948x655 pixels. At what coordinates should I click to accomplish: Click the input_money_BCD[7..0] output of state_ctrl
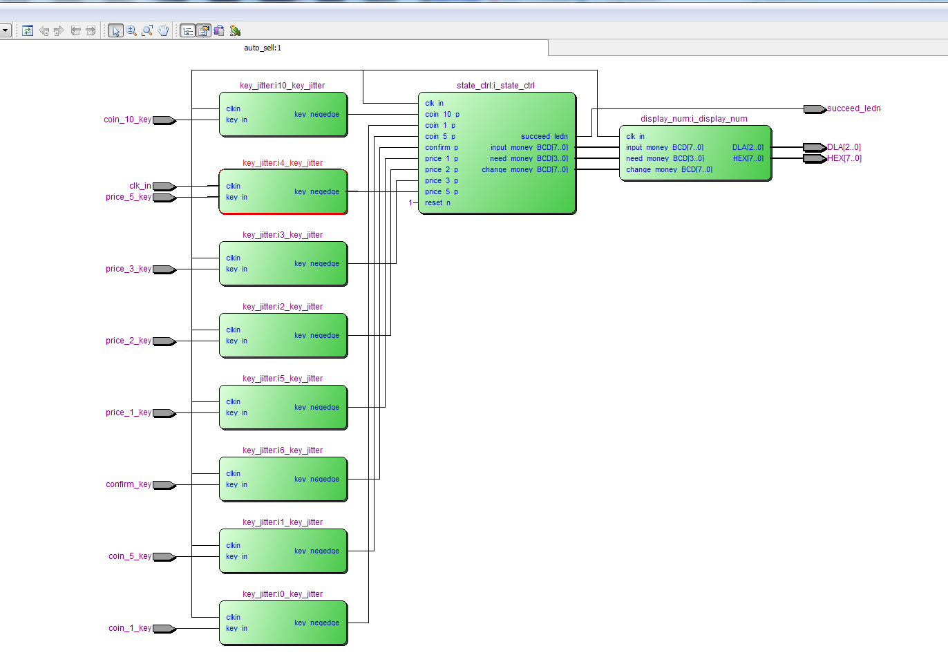[x=529, y=148]
